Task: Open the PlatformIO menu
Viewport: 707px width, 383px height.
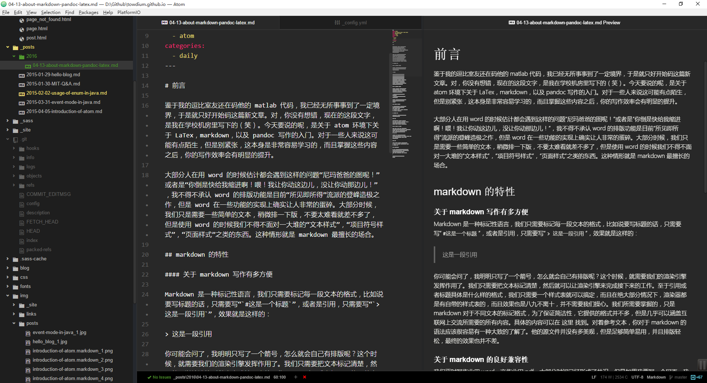Action: [129, 12]
